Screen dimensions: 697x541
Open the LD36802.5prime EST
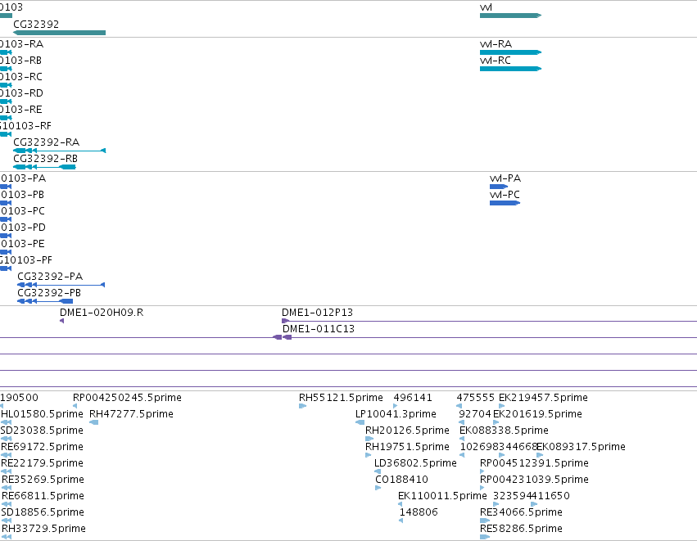378,471
